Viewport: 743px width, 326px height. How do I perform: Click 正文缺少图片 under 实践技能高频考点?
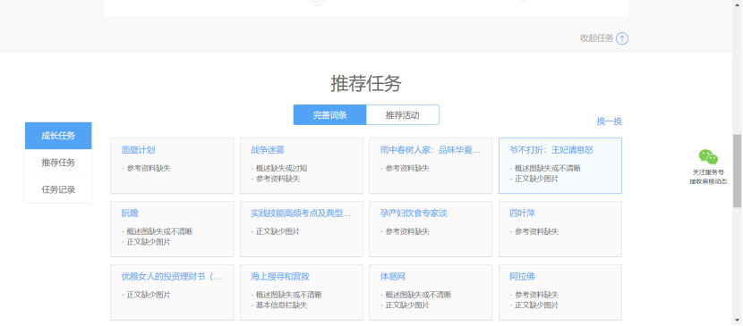coord(278,231)
